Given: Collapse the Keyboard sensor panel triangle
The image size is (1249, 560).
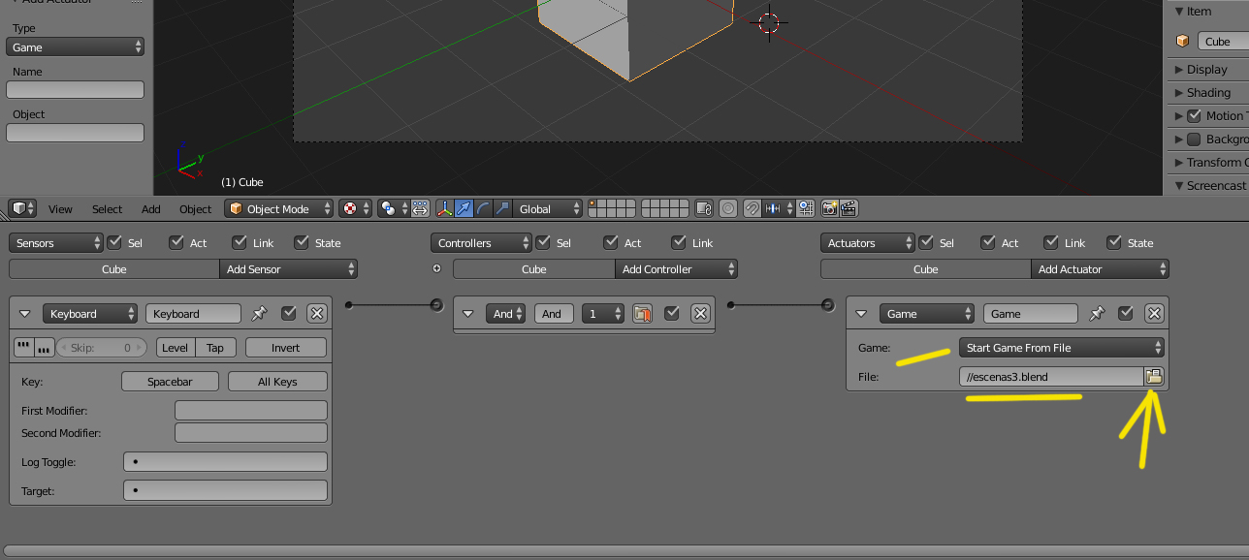Looking at the screenshot, I should click(x=25, y=314).
